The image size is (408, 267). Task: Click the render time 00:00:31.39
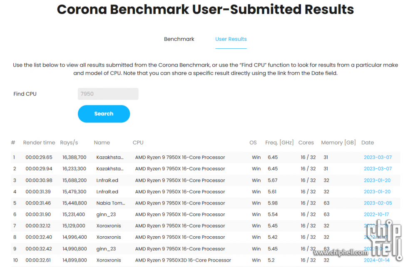click(x=38, y=192)
